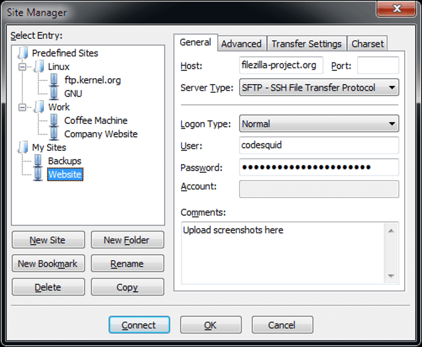Click the Website site icon
Screen dimensions: 422x347
pos(38,174)
